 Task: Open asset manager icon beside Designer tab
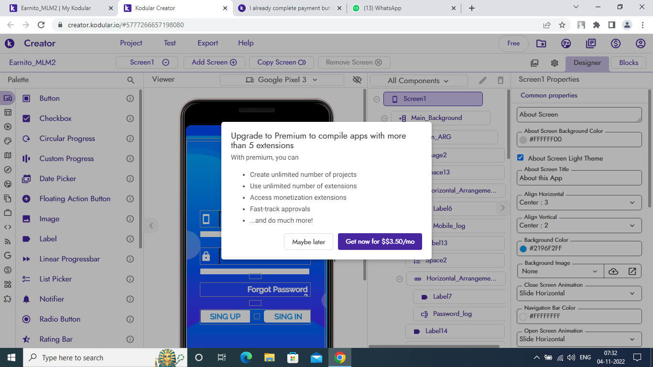point(535,63)
